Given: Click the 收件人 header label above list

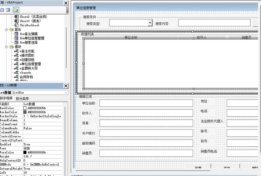Looking at the screenshot, I should click(202, 37).
